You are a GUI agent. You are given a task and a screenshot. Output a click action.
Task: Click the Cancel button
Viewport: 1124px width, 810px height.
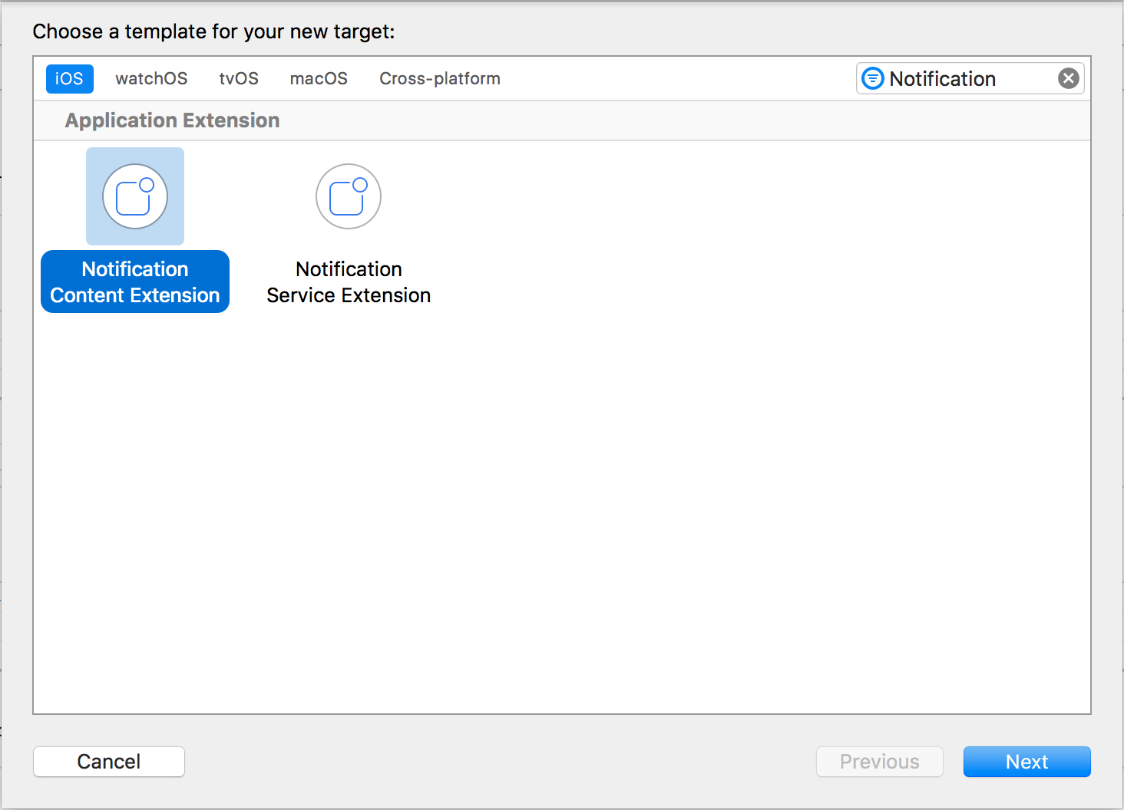click(109, 762)
